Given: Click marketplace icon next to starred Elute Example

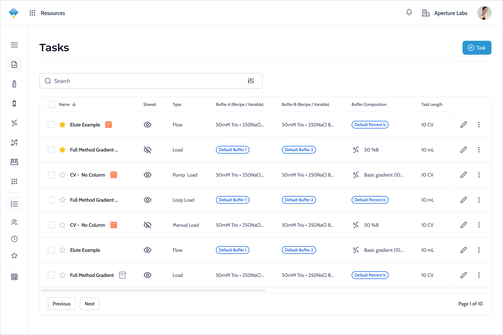Looking at the screenshot, I should (x=108, y=125).
